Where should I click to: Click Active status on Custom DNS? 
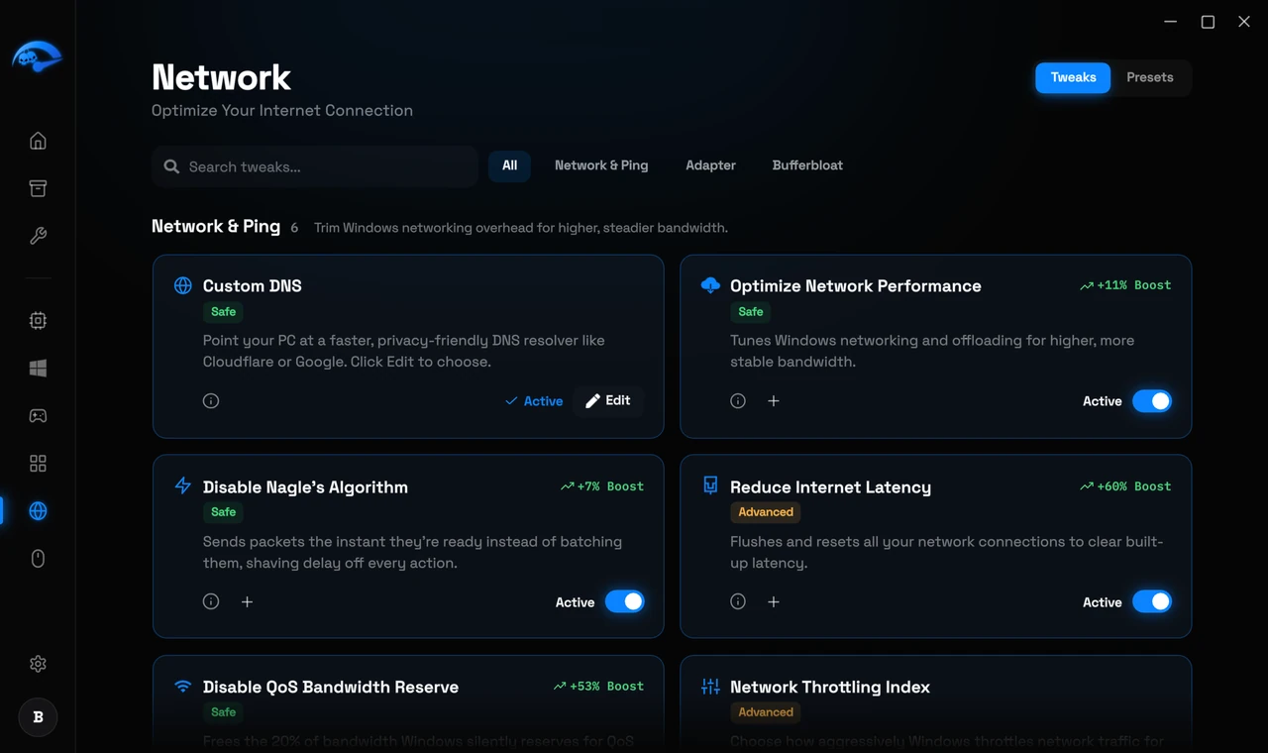click(534, 401)
